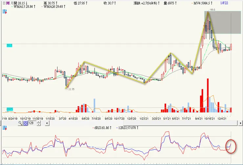
Task: Open the indicator menu icon in RSI panel
Action: coord(5,128)
